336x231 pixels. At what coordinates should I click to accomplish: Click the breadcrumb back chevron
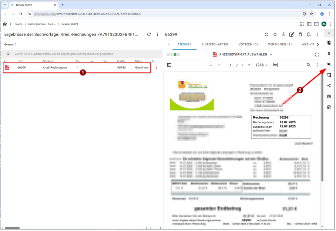[x=10, y=24]
